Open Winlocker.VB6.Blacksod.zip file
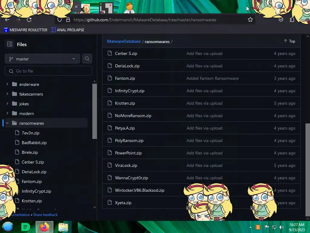 point(140,190)
